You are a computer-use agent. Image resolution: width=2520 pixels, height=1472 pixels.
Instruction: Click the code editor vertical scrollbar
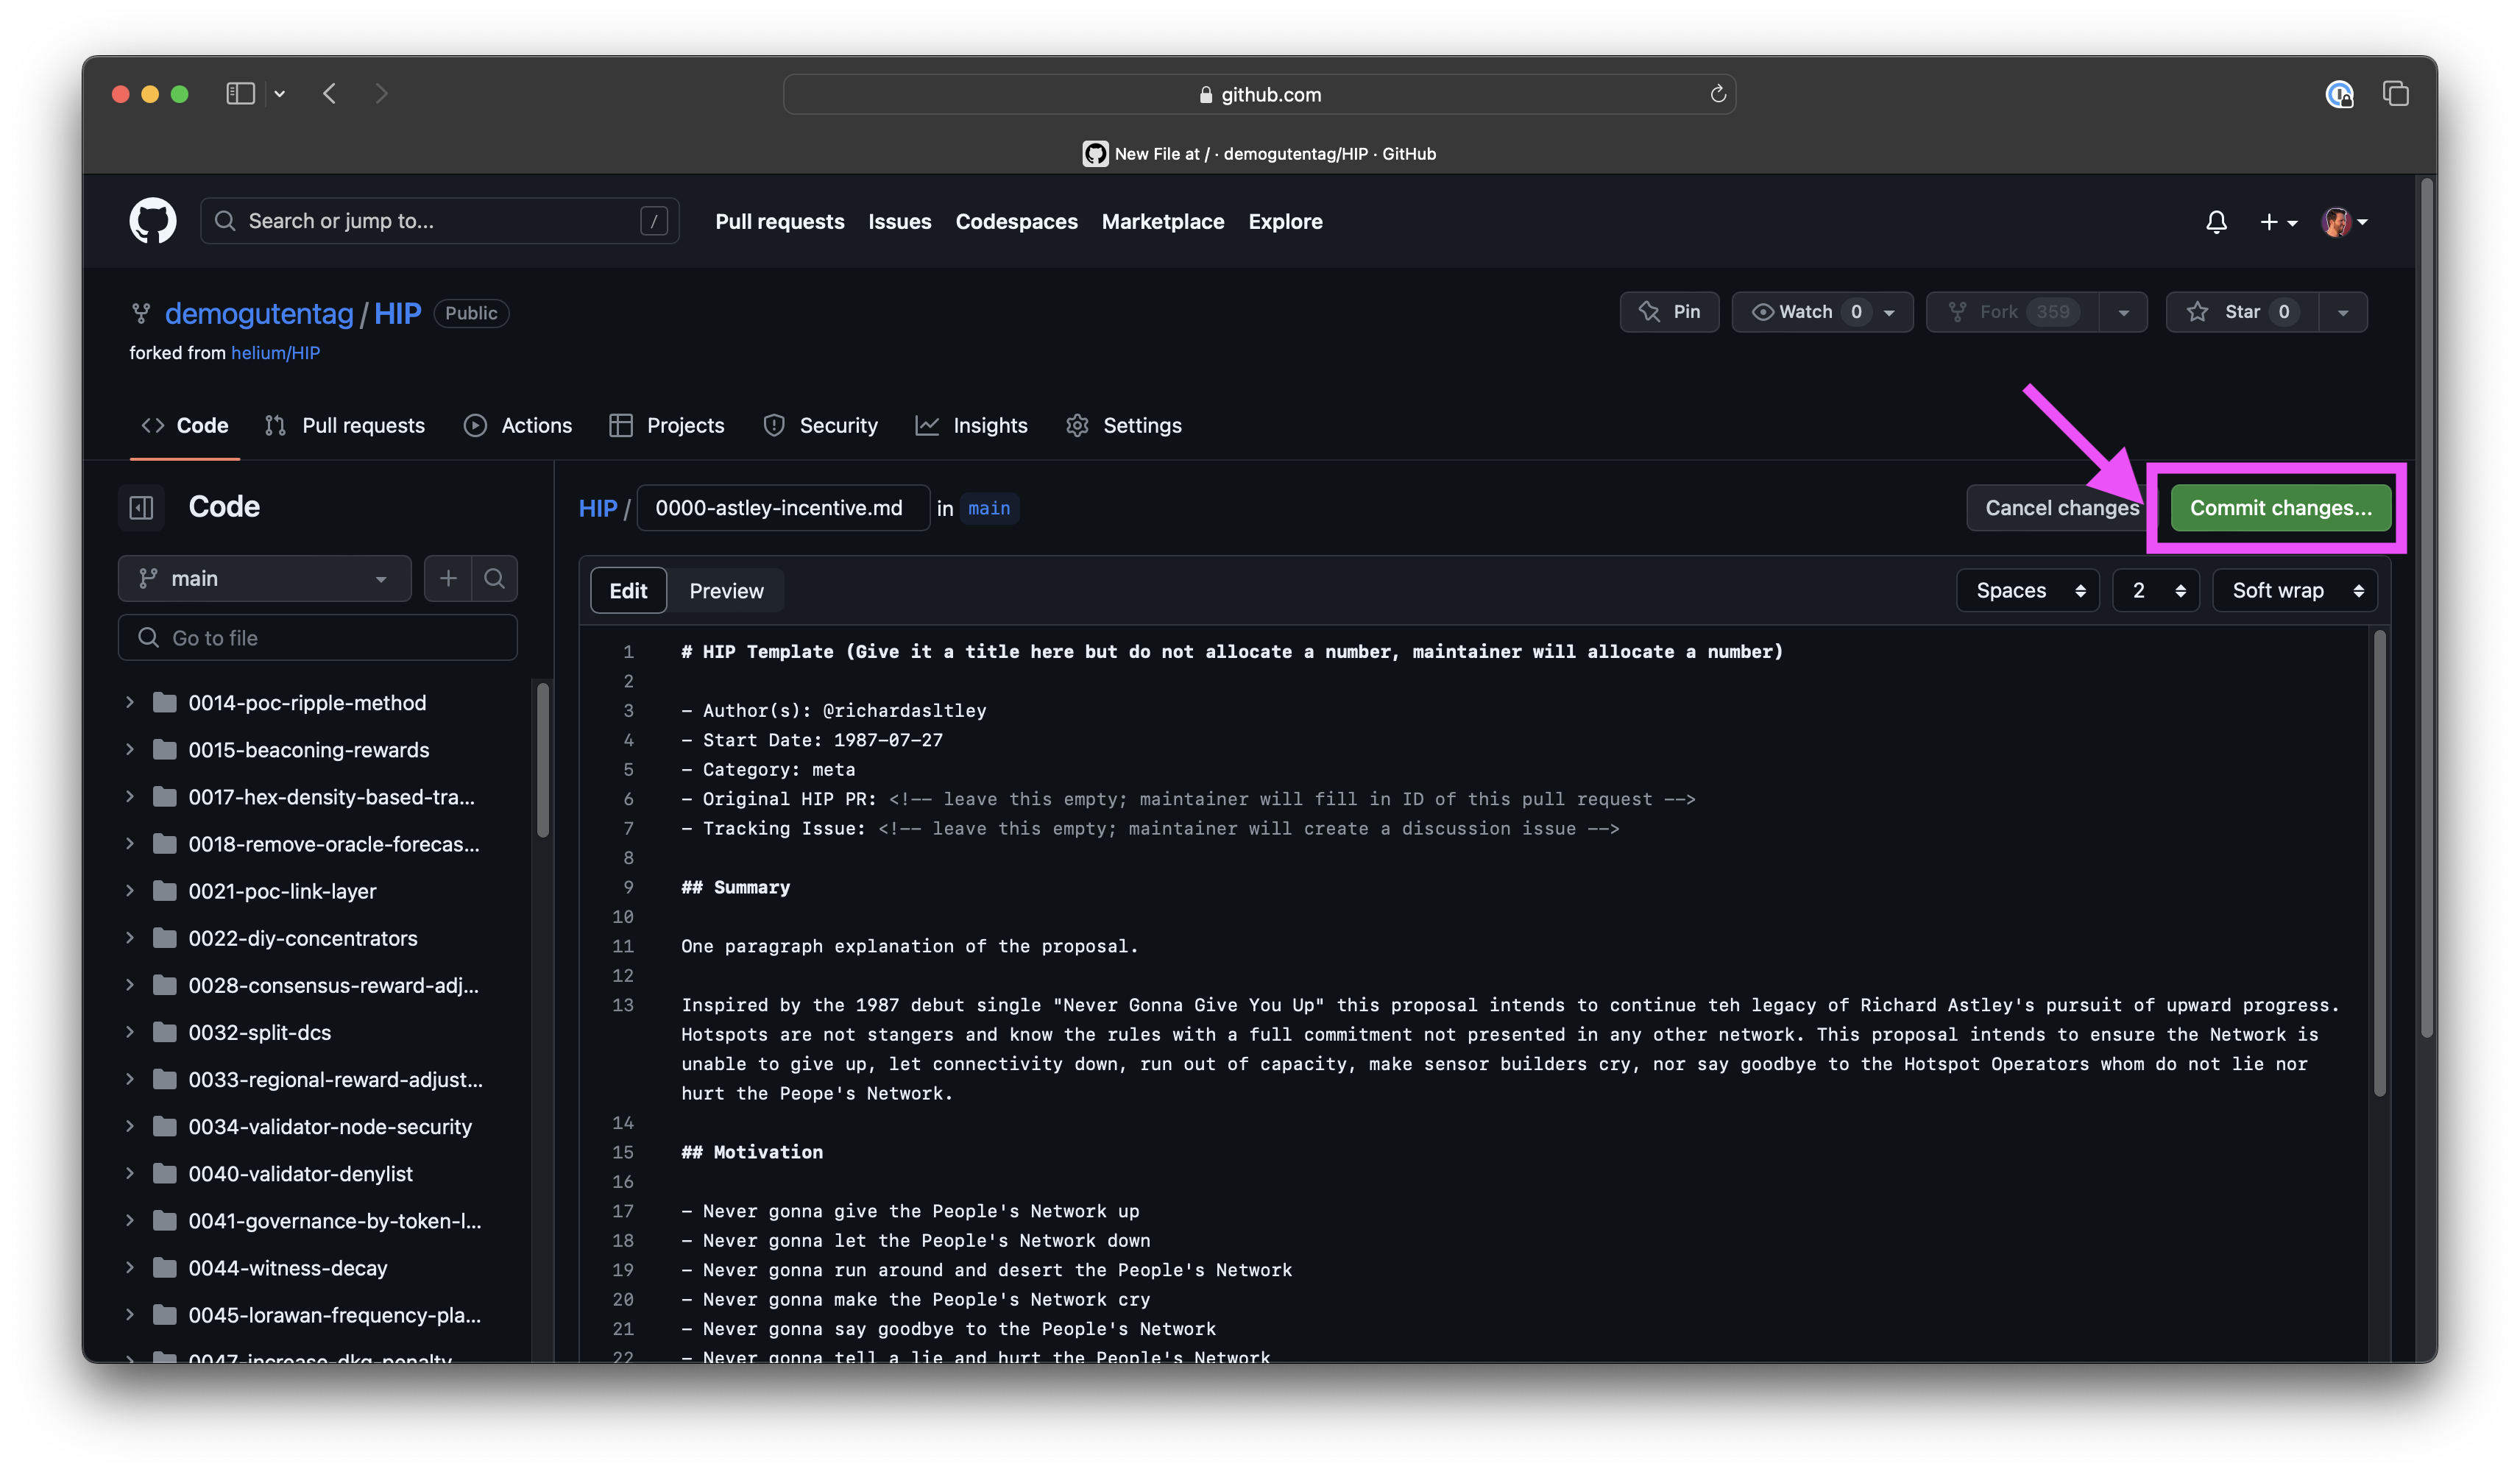click(x=2379, y=860)
